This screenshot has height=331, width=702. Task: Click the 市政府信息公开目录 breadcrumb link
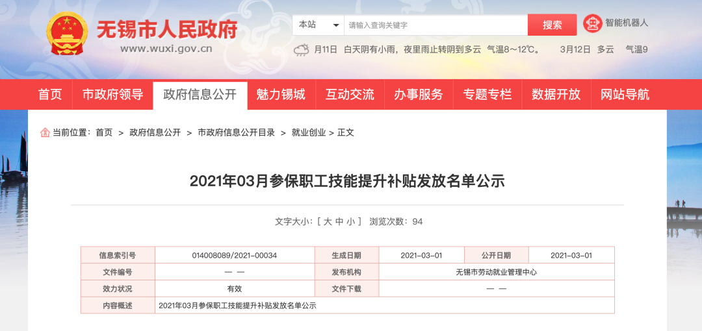click(x=237, y=132)
